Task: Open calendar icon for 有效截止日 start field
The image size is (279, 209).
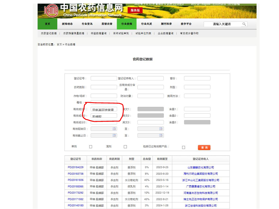Action: 114,136
